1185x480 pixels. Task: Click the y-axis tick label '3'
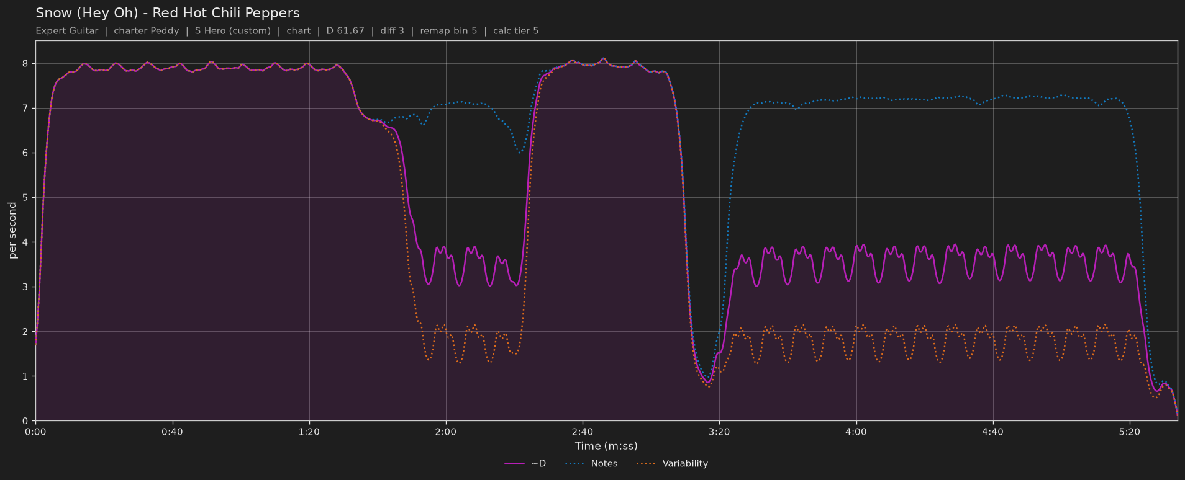point(25,287)
